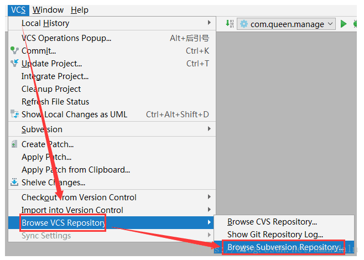
Task: Choose Shelve Changes... entry
Action: coord(112,183)
